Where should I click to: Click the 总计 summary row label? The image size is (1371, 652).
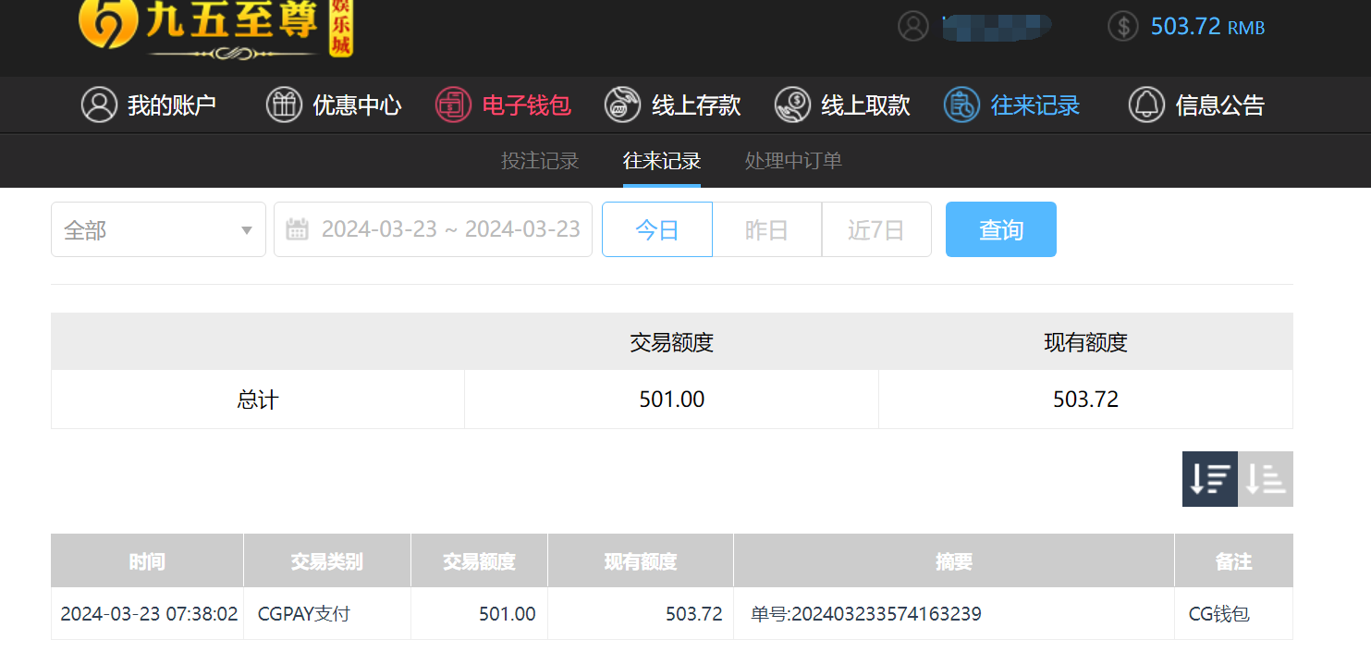(258, 400)
